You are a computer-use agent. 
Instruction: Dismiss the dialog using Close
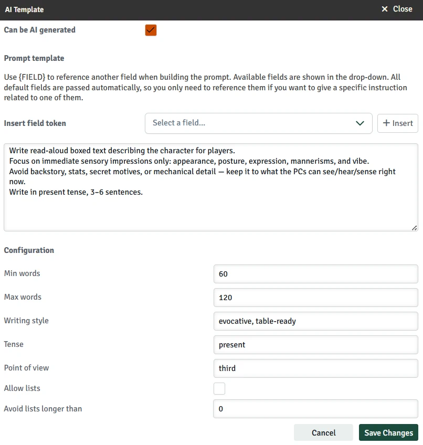[396, 9]
